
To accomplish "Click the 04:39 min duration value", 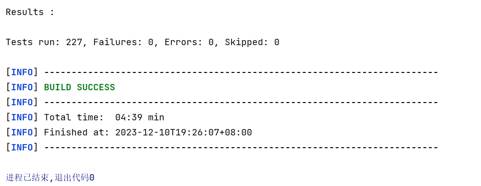I will point(140,118).
